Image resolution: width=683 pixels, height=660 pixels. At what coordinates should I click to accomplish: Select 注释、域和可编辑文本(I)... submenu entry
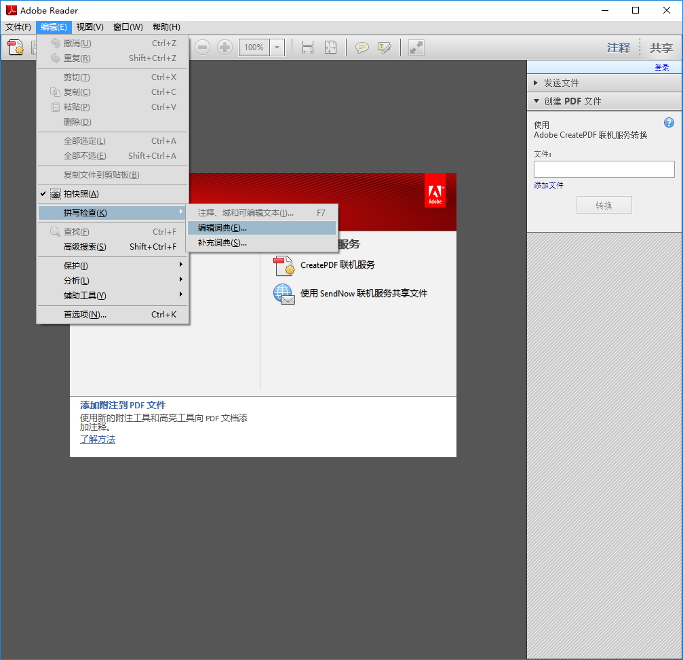[262, 212]
